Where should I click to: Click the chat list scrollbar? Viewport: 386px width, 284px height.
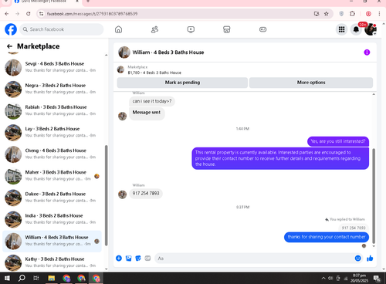pyautogui.click(x=106, y=195)
